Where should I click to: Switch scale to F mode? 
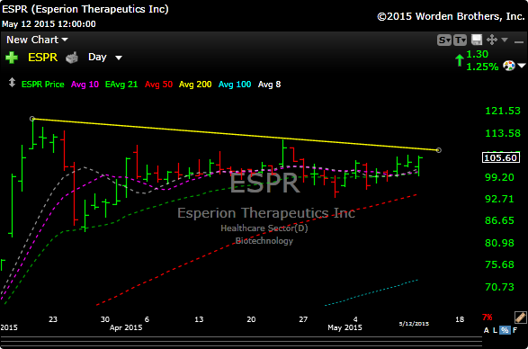coord(515,330)
